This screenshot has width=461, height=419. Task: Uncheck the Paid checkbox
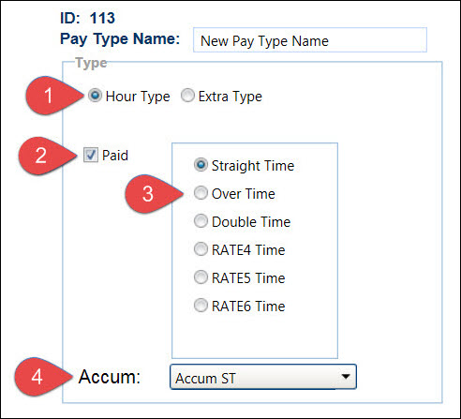point(91,155)
